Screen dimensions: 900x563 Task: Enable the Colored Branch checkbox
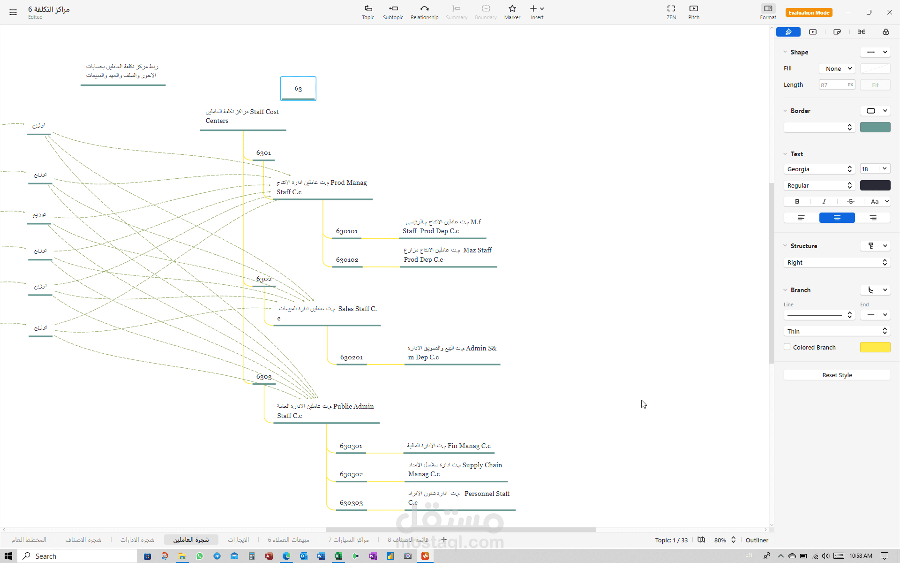[787, 347]
